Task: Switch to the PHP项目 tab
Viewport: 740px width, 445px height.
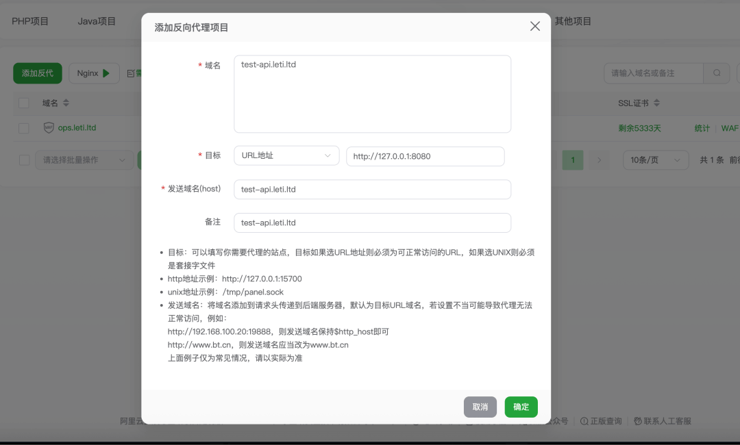Action: tap(30, 21)
